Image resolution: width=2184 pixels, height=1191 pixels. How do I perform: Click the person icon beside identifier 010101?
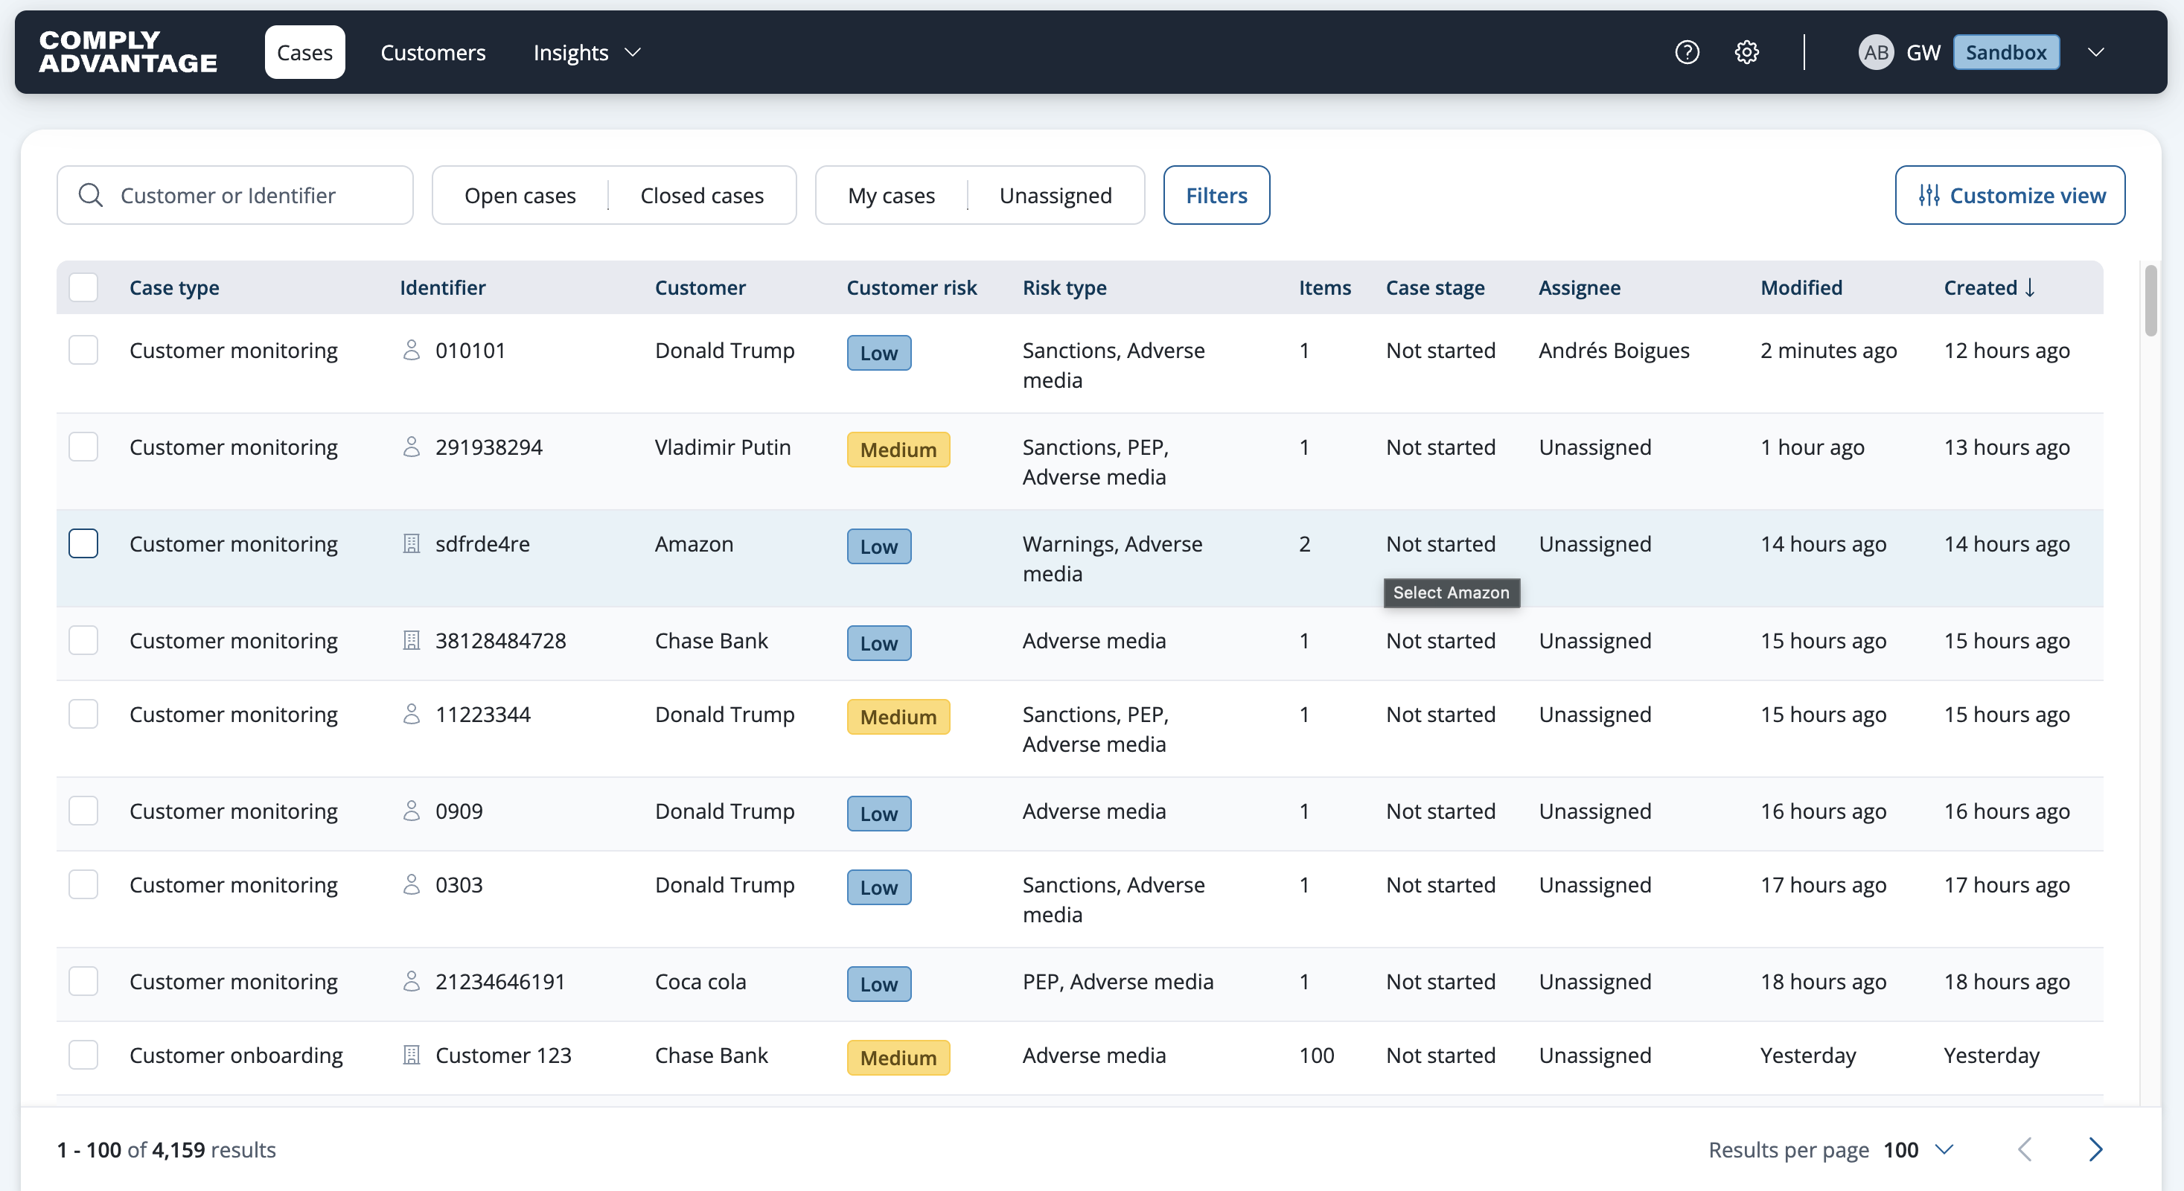[411, 350]
